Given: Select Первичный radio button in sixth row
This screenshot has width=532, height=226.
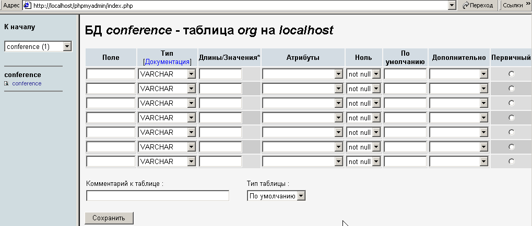Looking at the screenshot, I should [x=511, y=147].
